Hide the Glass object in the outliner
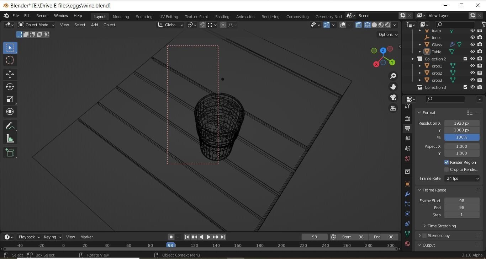This screenshot has height=259, width=486. [x=472, y=45]
